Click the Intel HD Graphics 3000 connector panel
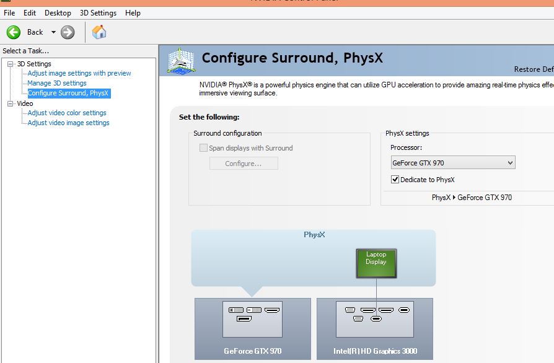The width and height of the screenshot is (554, 363). 374,319
